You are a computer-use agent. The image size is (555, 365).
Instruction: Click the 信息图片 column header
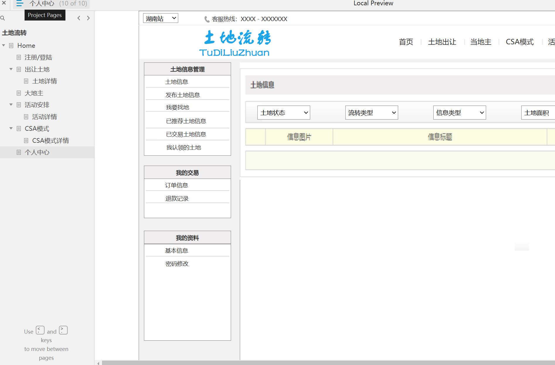click(x=299, y=137)
